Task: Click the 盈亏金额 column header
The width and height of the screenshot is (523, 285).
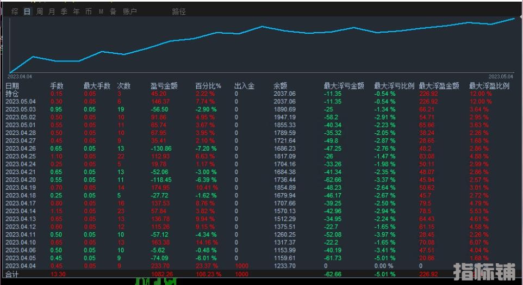Action: click(x=164, y=86)
